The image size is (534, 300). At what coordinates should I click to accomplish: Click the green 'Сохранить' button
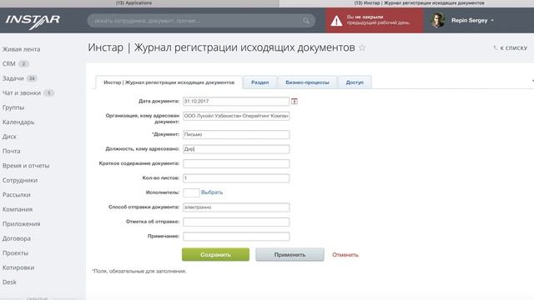coord(215,254)
